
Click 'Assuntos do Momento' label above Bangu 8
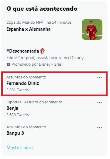coord(26,127)
